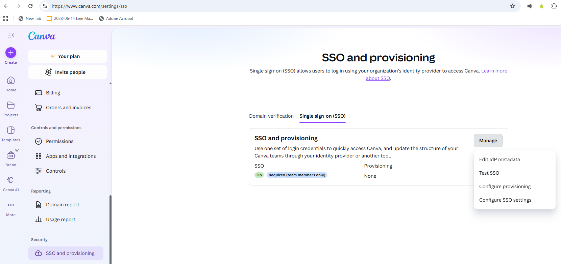Go to Permissions settings

[66, 141]
